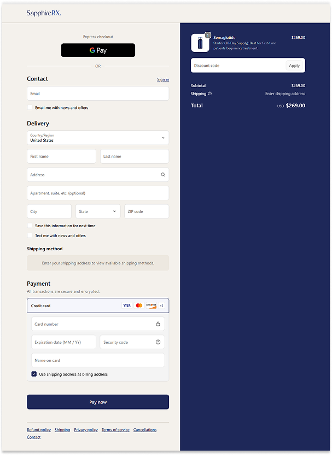Open the Shipping policy link

point(62,430)
